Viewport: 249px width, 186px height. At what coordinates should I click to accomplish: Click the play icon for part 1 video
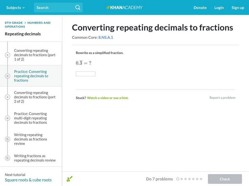7,55
